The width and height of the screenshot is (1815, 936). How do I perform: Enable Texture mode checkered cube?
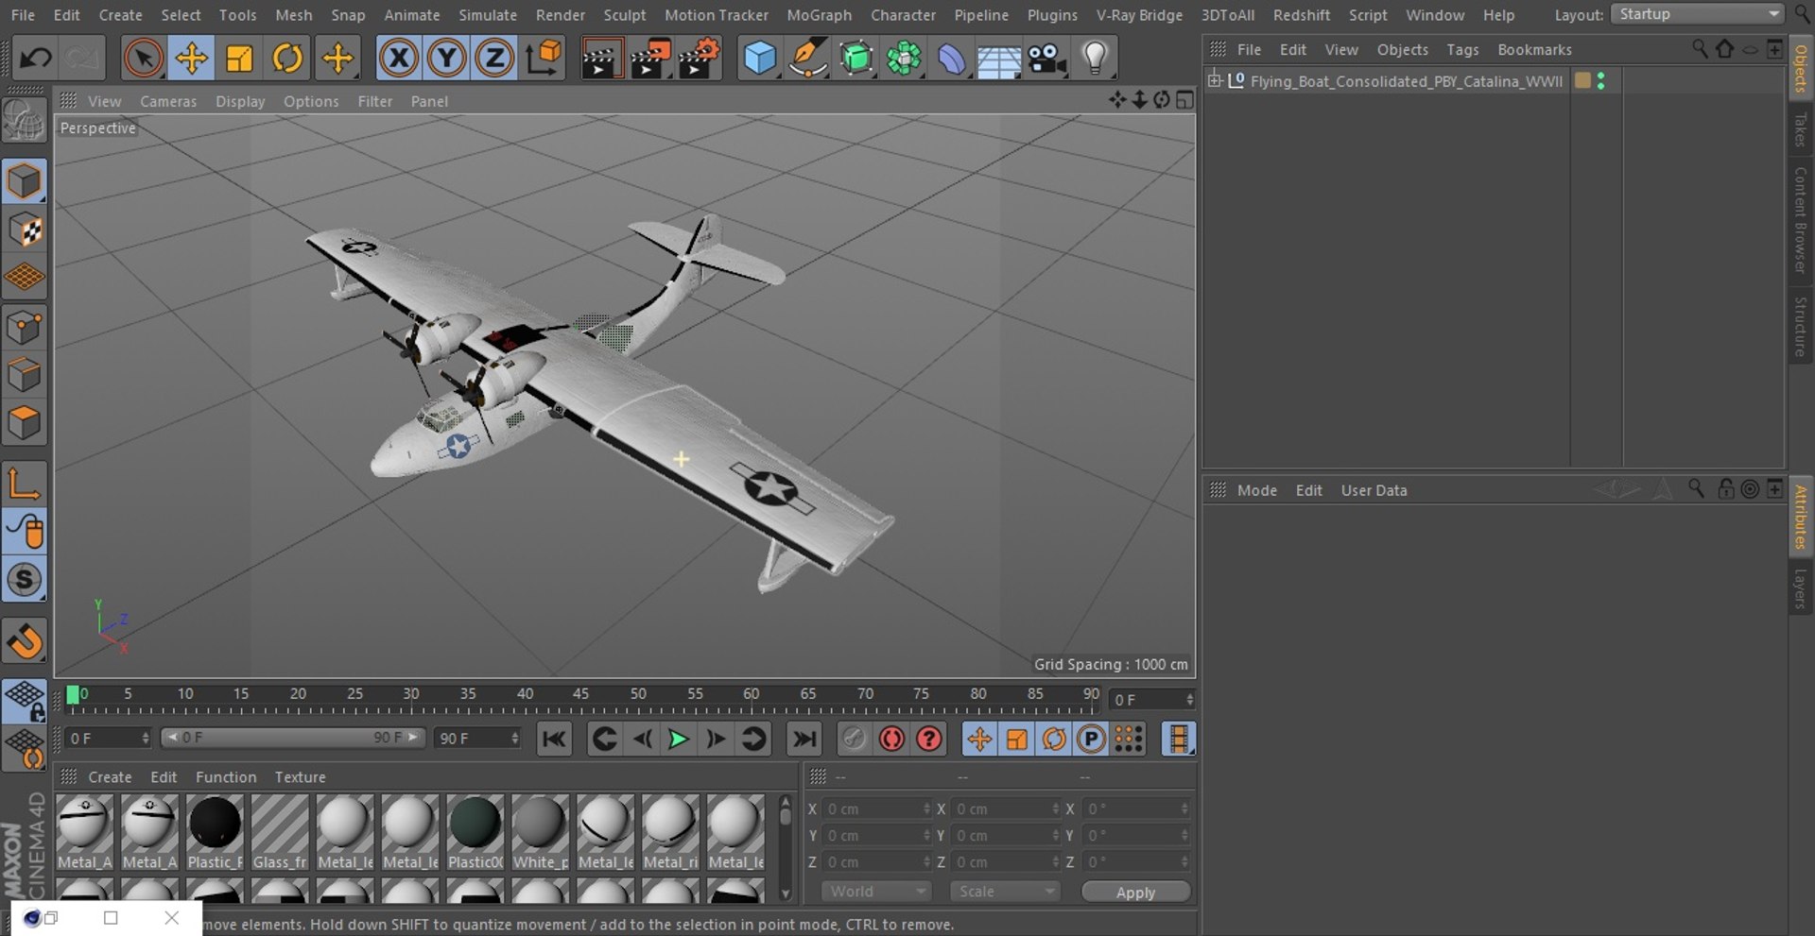click(24, 230)
